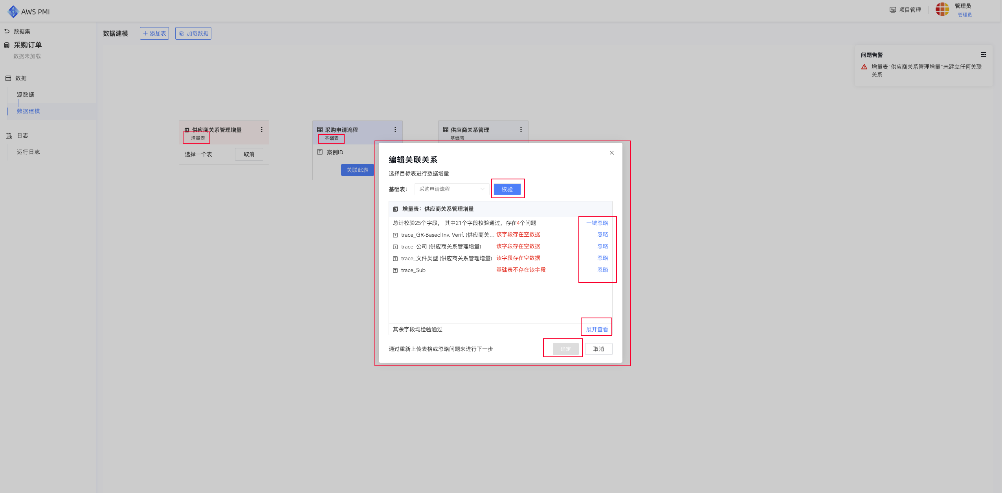Click the 基础表不存在该字段 error text

click(521, 270)
